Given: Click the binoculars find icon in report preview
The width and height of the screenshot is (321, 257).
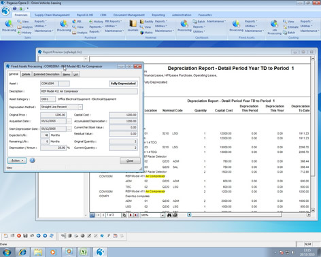Looking at the screenshot, I should pos(169,215).
